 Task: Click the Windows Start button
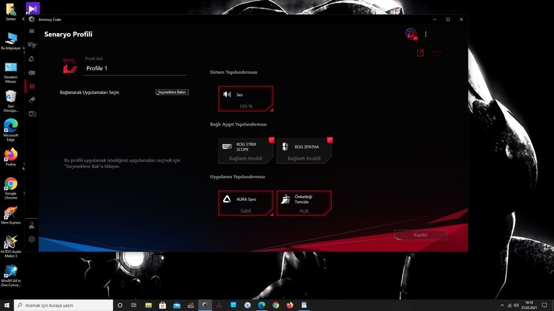click(7, 305)
